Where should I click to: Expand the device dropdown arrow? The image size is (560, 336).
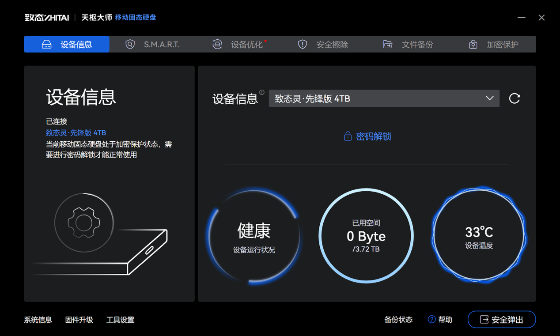click(489, 98)
